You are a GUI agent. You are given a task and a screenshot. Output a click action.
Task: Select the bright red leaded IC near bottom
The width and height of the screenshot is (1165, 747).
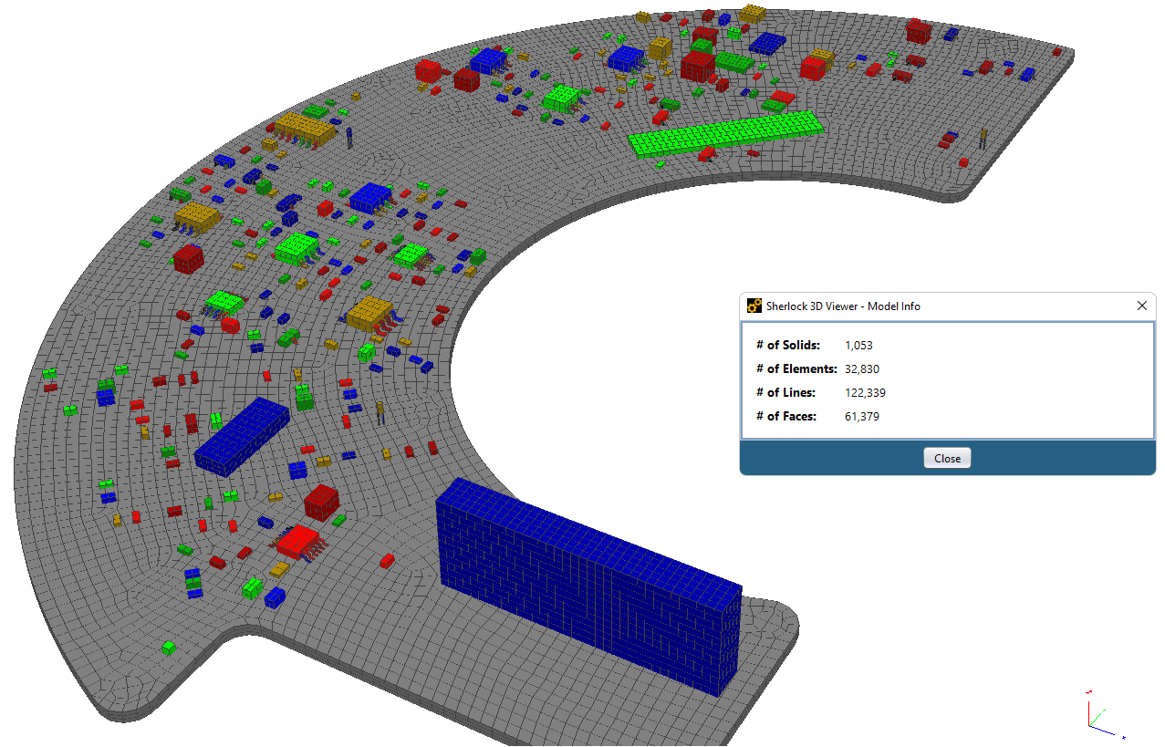pos(297,542)
